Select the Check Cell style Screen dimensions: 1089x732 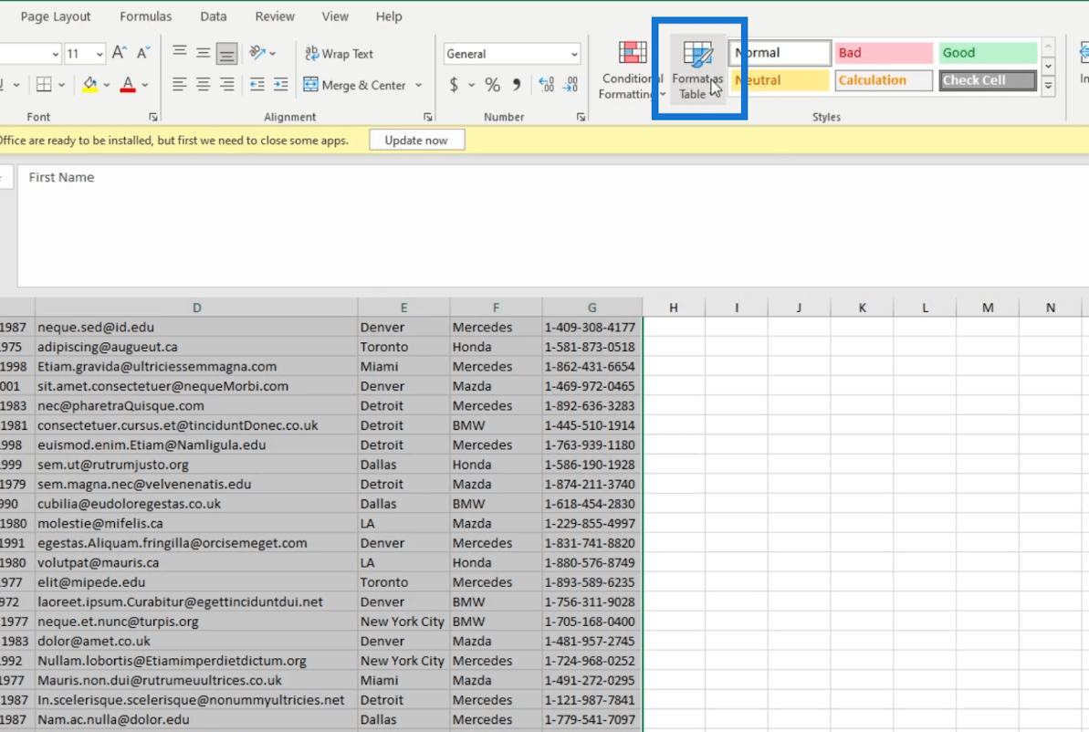tap(988, 80)
